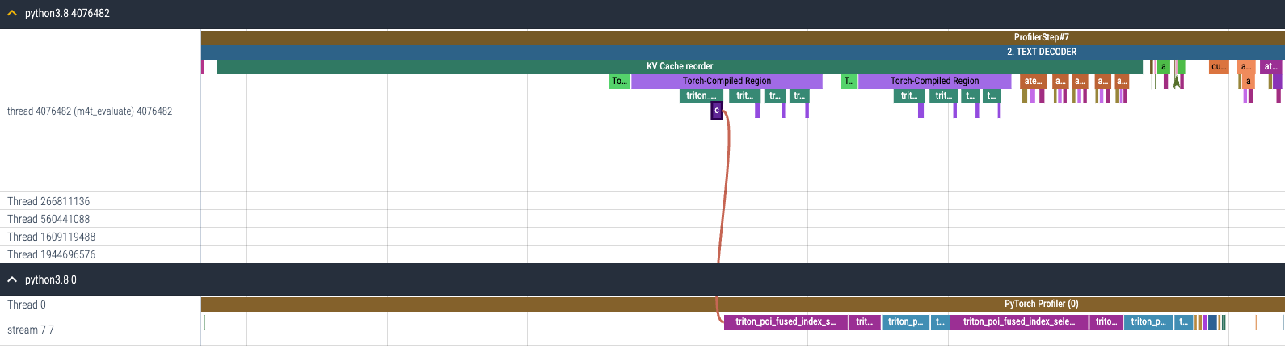Click the triton_poi_fused_index_sele... kernel on stream 7
1285x353 pixels.
click(1018, 321)
